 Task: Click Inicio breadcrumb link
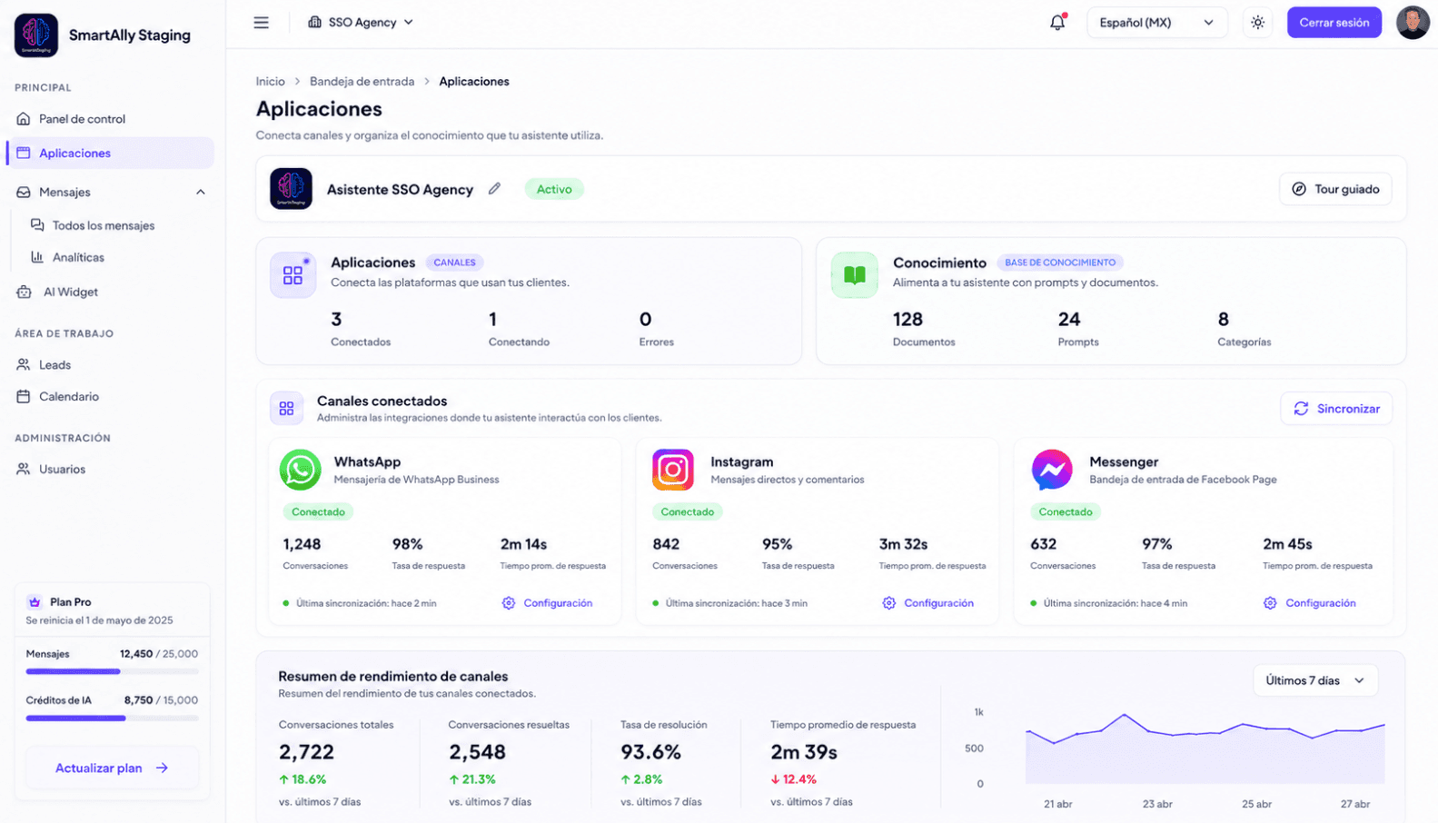[x=270, y=82]
